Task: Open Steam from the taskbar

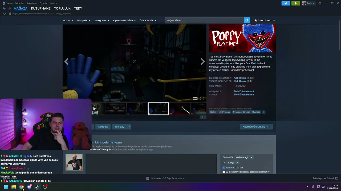Action: pyautogui.click(x=37, y=187)
